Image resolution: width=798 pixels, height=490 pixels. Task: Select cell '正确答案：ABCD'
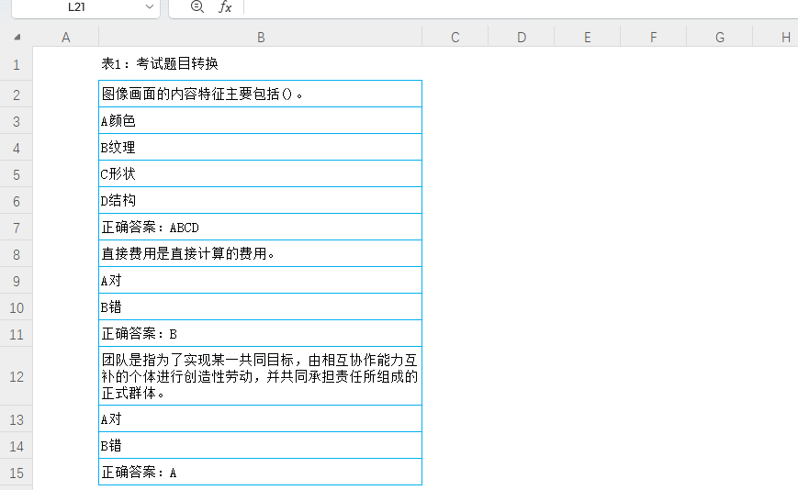261,228
